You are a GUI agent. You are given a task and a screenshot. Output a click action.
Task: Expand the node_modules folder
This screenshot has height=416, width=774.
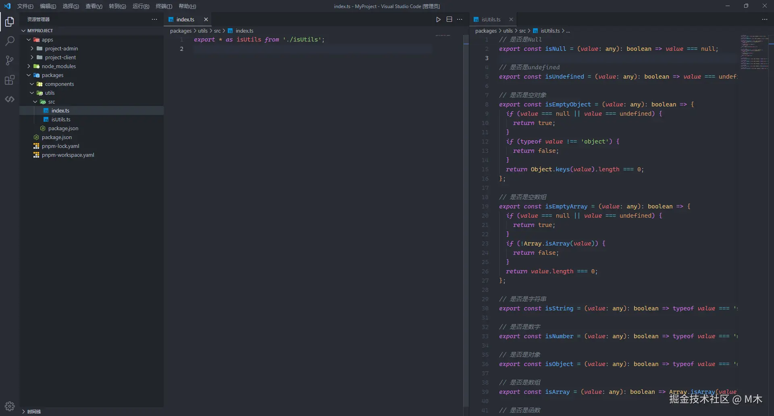coord(58,67)
